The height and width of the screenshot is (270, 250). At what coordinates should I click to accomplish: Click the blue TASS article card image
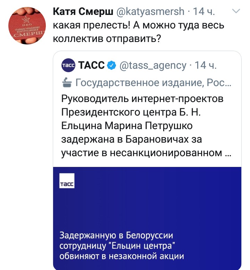147,208
